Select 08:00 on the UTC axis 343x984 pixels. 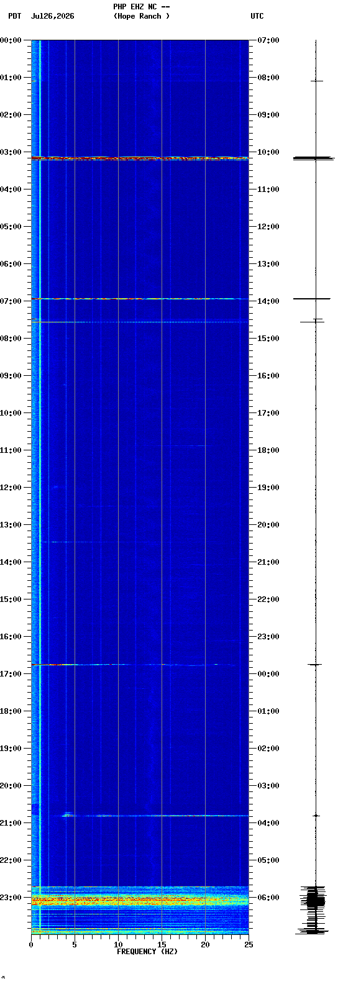[x=268, y=78]
